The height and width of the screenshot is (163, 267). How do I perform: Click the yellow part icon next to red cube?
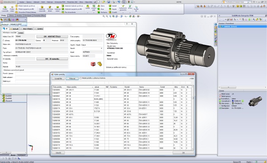click(100, 64)
